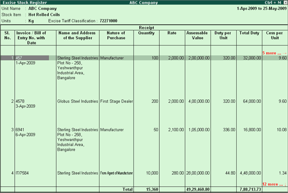Click Globus Steel Industries supplier name
288x193 pixels.
tap(77, 101)
